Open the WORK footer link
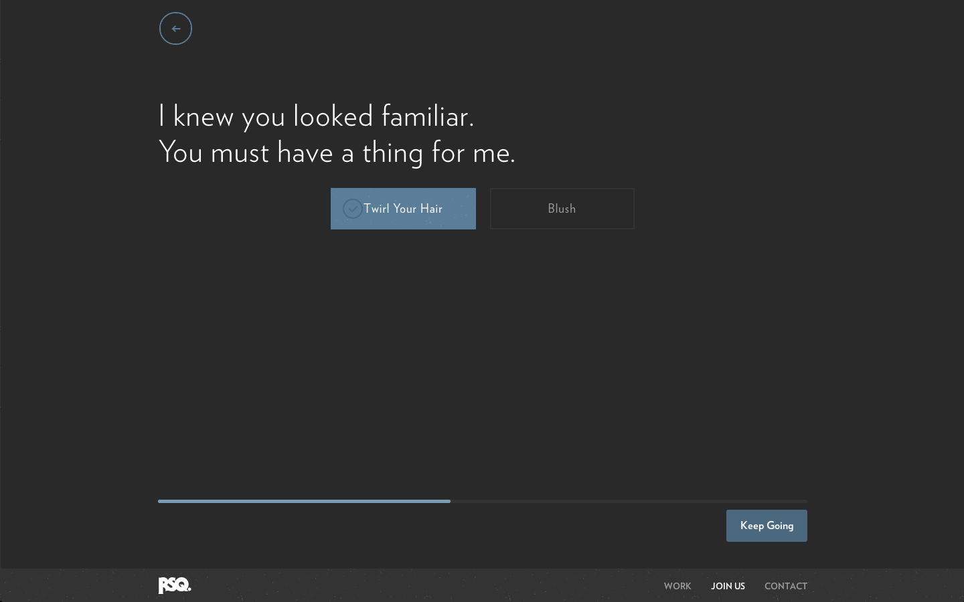The height and width of the screenshot is (602, 964). (677, 586)
